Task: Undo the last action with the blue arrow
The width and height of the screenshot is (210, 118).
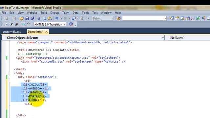Action: click(57, 18)
